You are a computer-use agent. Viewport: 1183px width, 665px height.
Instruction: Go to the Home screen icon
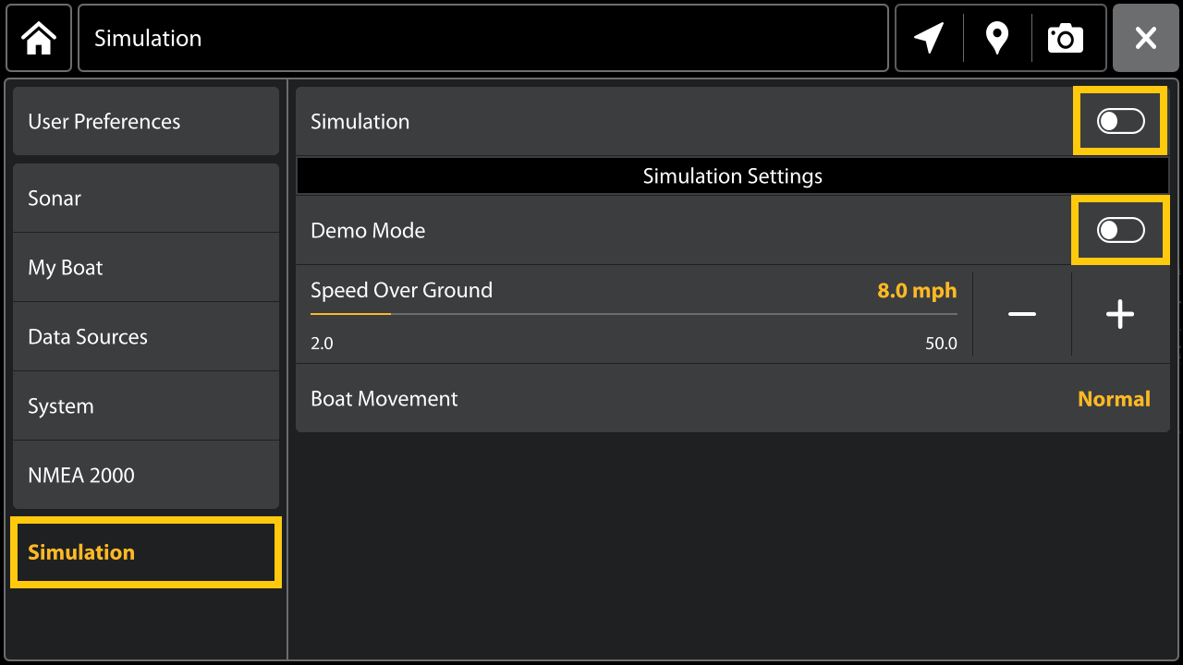click(x=39, y=38)
